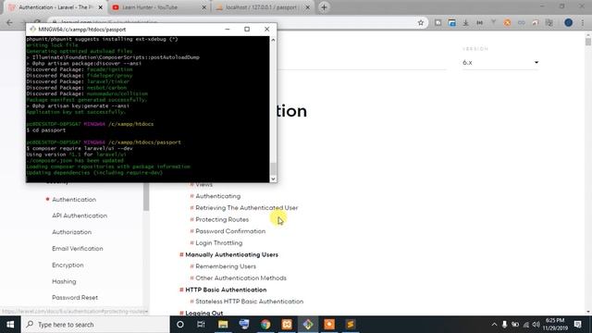Open the Chrome three-dot menu

(x=583, y=22)
